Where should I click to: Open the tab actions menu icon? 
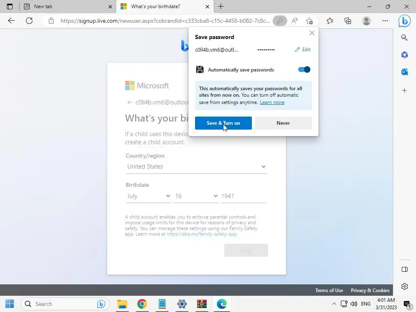pyautogui.click(x=10, y=6)
